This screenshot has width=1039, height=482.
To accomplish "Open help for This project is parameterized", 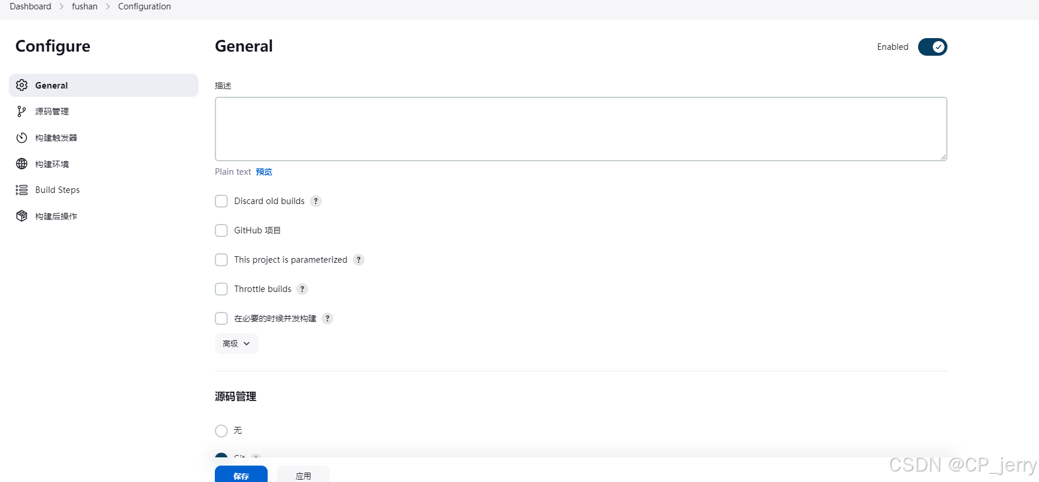I will 359,260.
